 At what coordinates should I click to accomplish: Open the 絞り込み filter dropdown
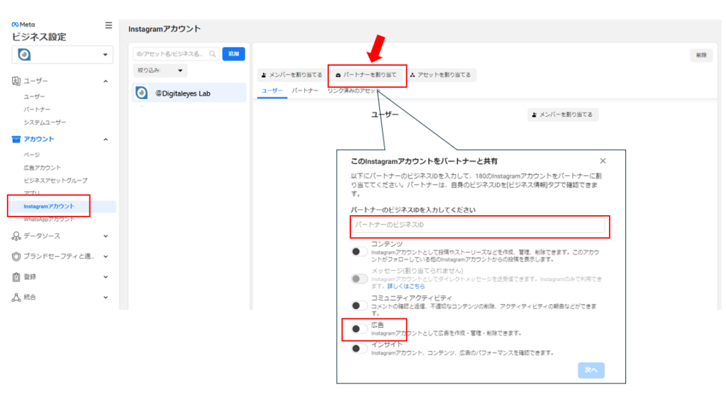160,71
